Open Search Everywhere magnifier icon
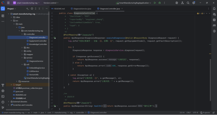 188,3
